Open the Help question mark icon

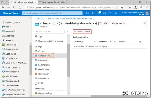click(110, 13)
